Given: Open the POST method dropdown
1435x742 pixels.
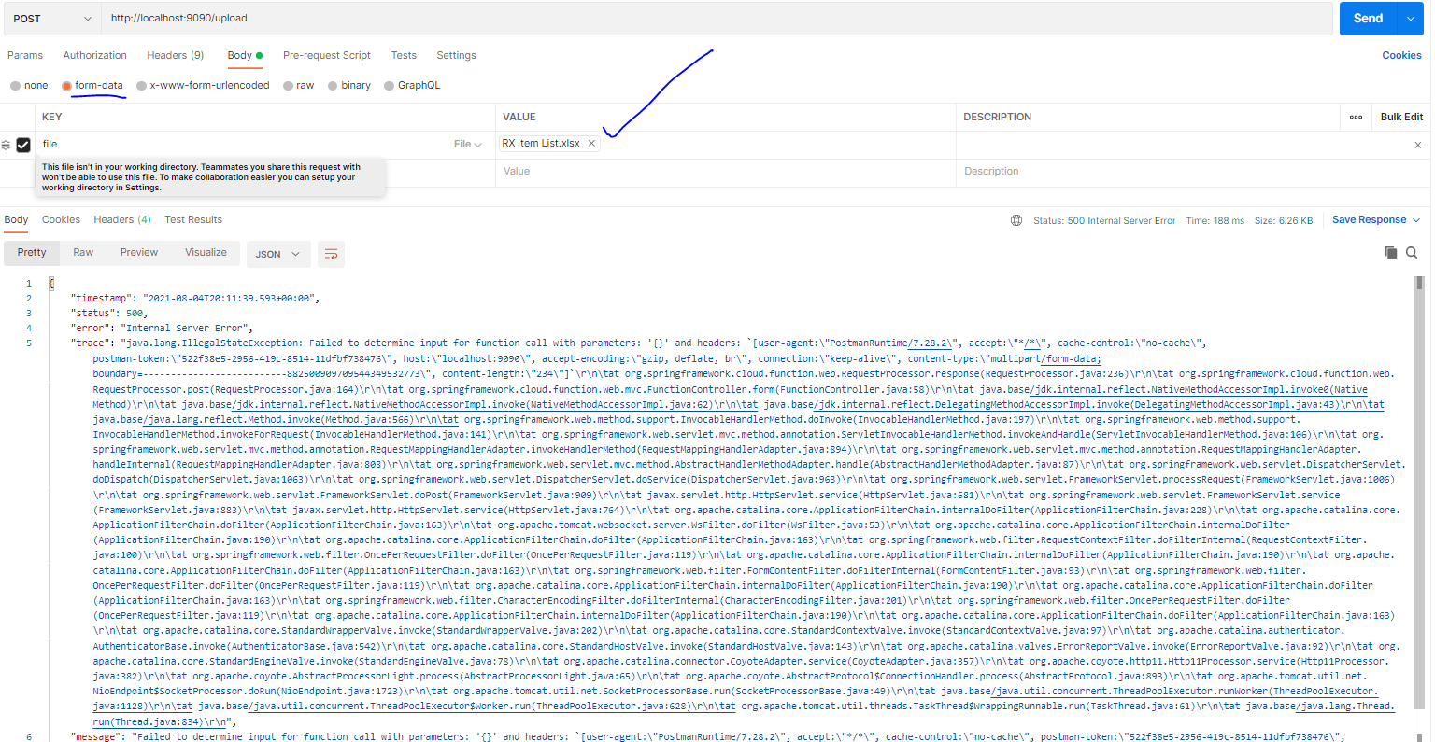Looking at the screenshot, I should (x=51, y=19).
